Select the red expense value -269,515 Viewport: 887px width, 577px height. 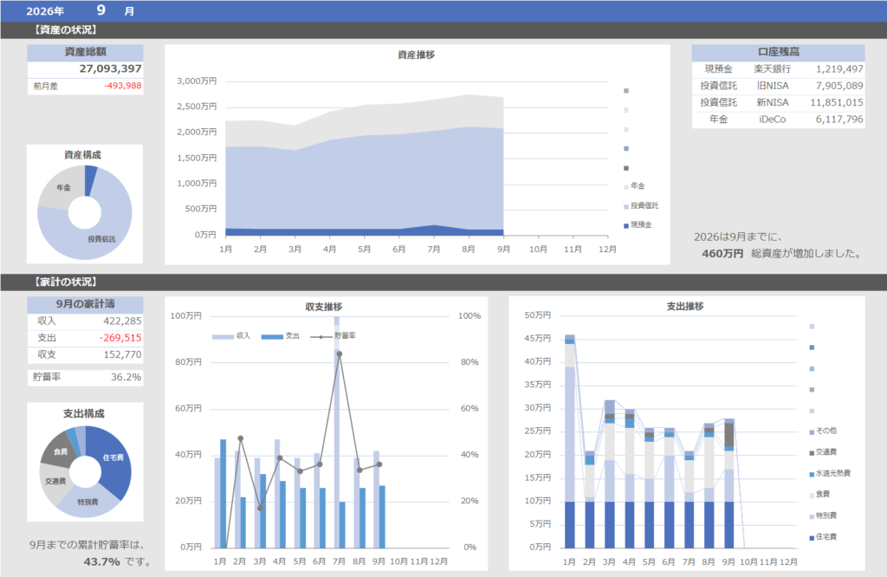click(120, 338)
